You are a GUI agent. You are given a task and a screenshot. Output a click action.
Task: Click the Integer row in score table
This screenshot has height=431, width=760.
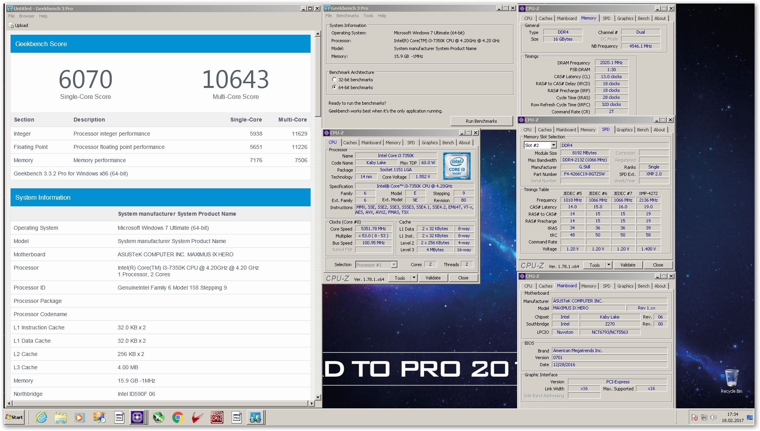tap(160, 134)
